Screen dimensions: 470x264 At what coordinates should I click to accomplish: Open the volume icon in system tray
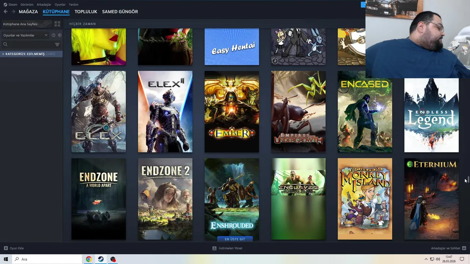438,259
